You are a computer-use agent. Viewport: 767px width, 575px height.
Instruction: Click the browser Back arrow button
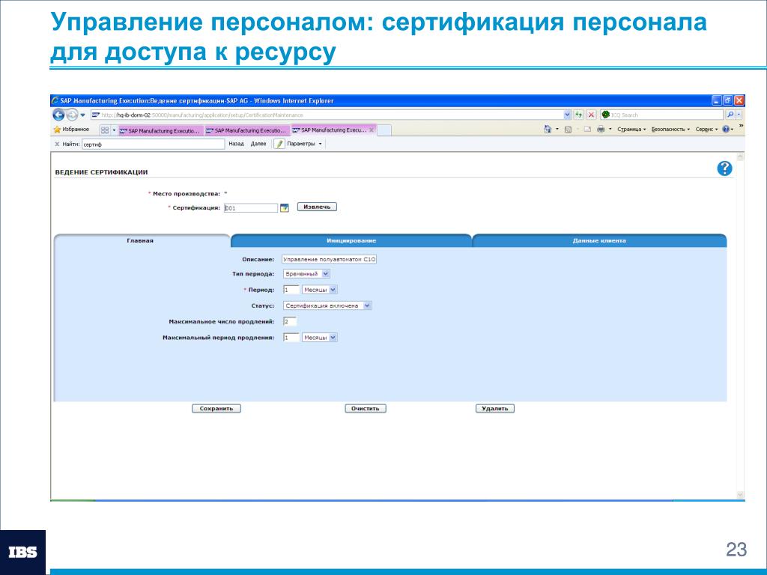(x=58, y=115)
